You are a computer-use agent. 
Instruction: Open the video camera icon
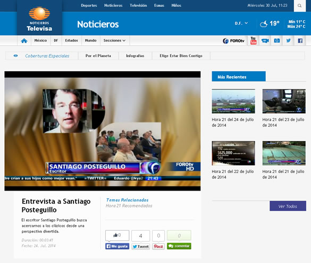click(265, 40)
